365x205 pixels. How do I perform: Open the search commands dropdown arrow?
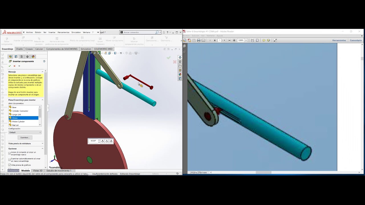(160, 32)
